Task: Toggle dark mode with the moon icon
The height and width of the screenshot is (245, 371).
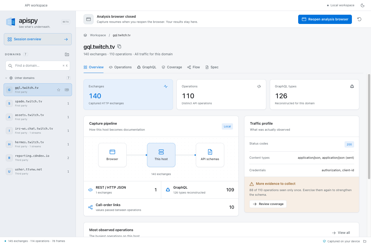Action: (x=363, y=5)
